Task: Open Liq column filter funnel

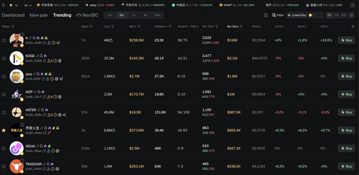Action: [x=113, y=26]
